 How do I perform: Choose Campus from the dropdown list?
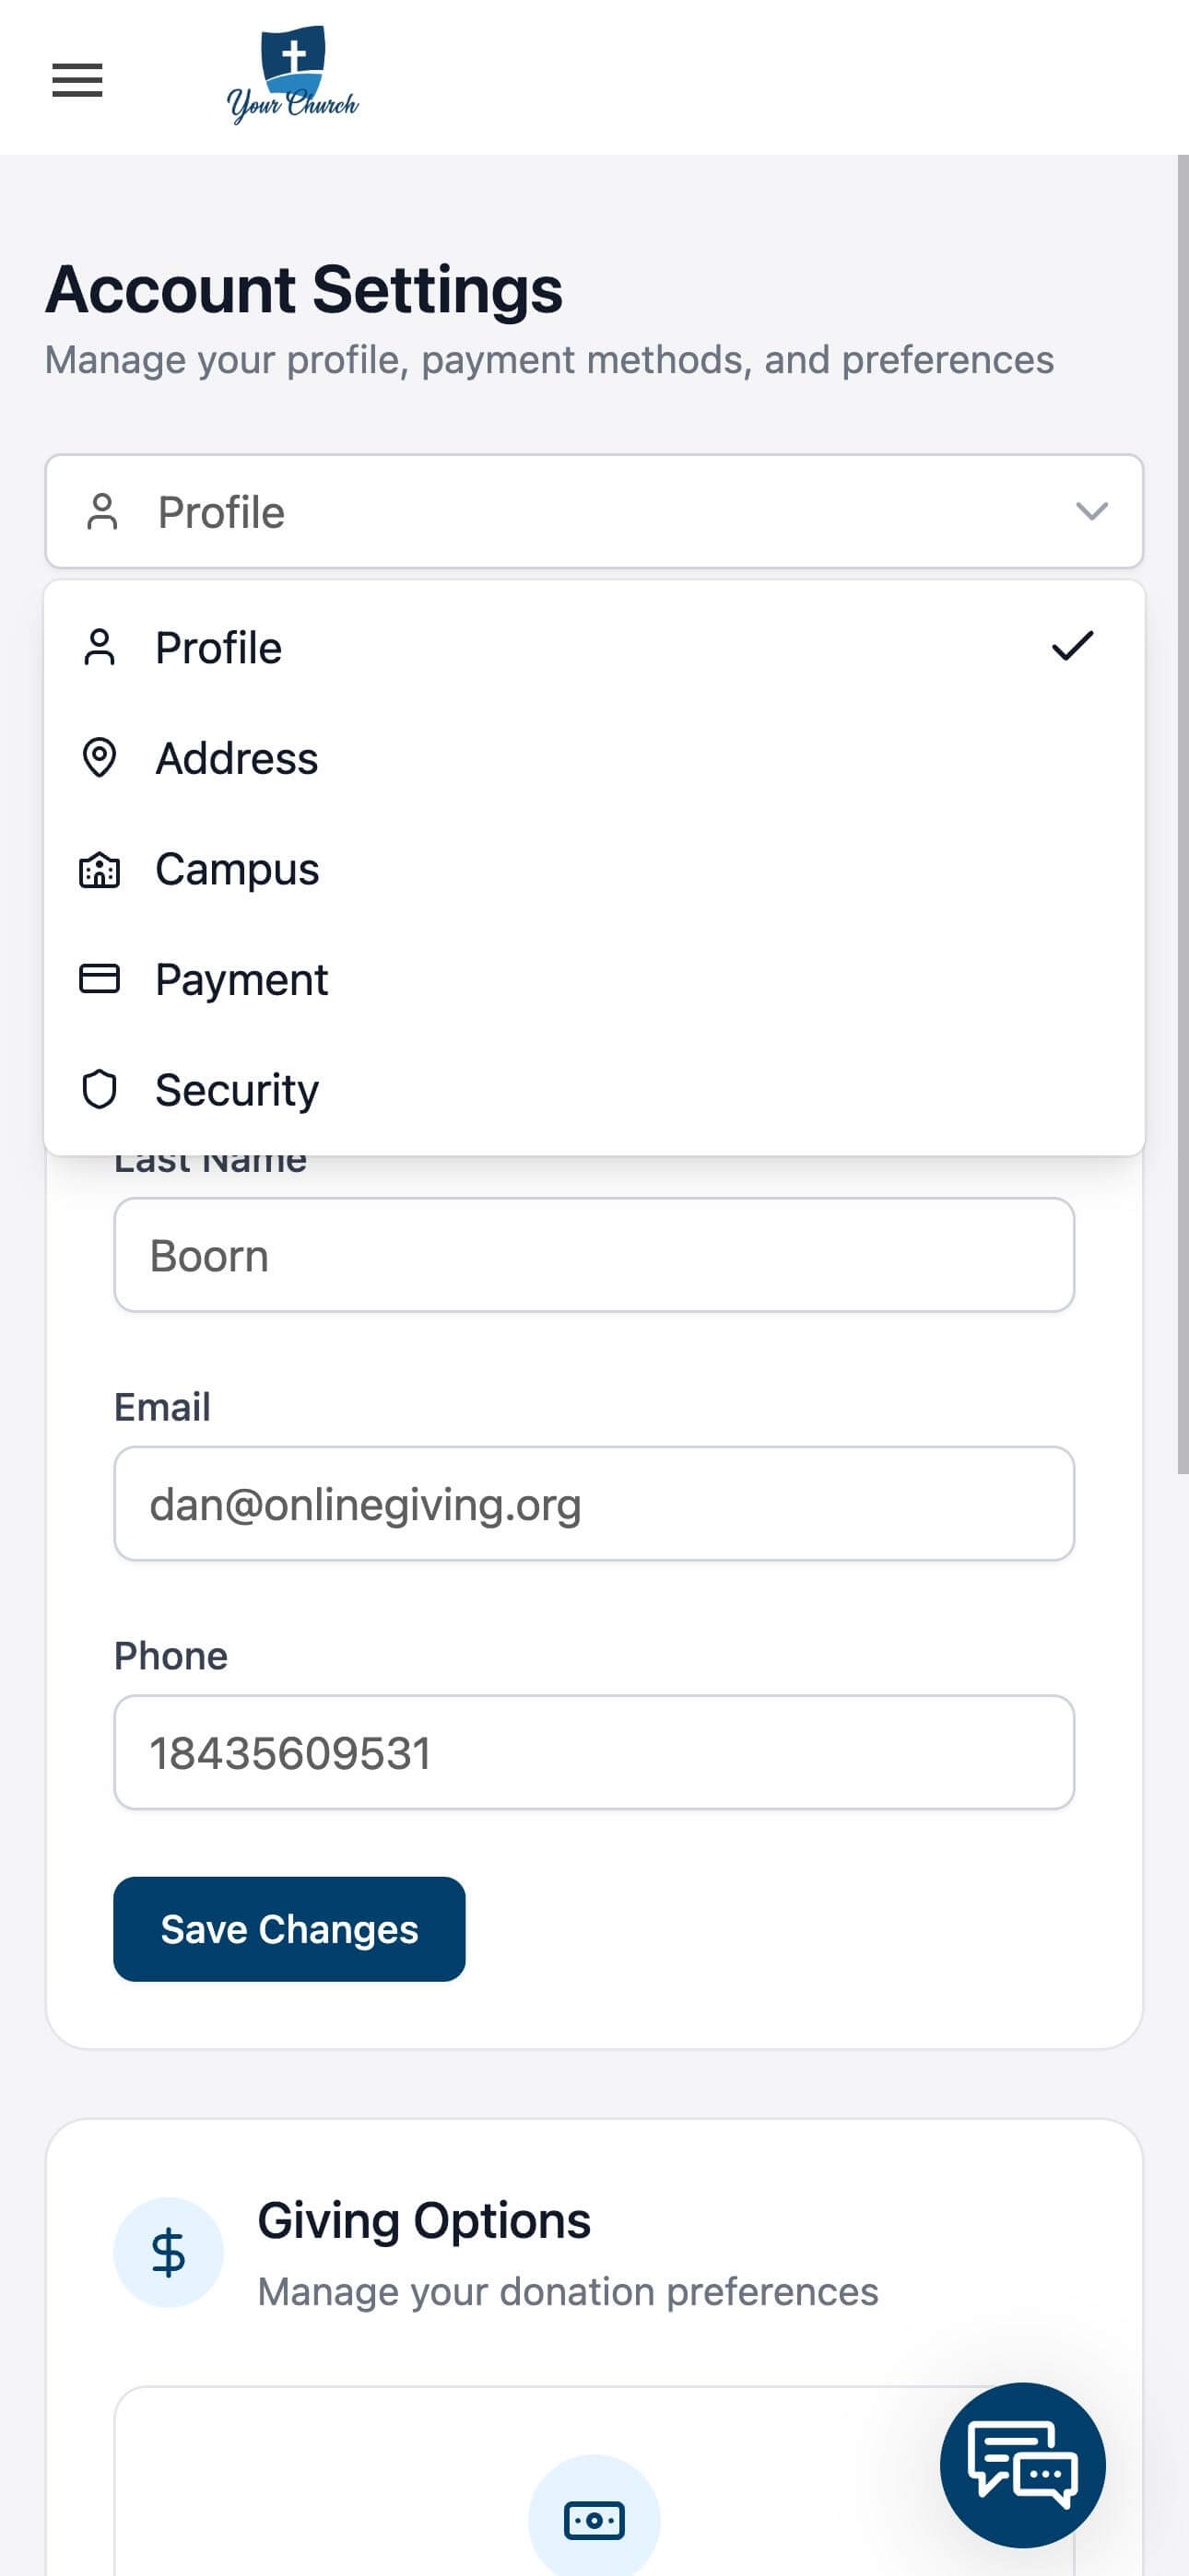(594, 869)
